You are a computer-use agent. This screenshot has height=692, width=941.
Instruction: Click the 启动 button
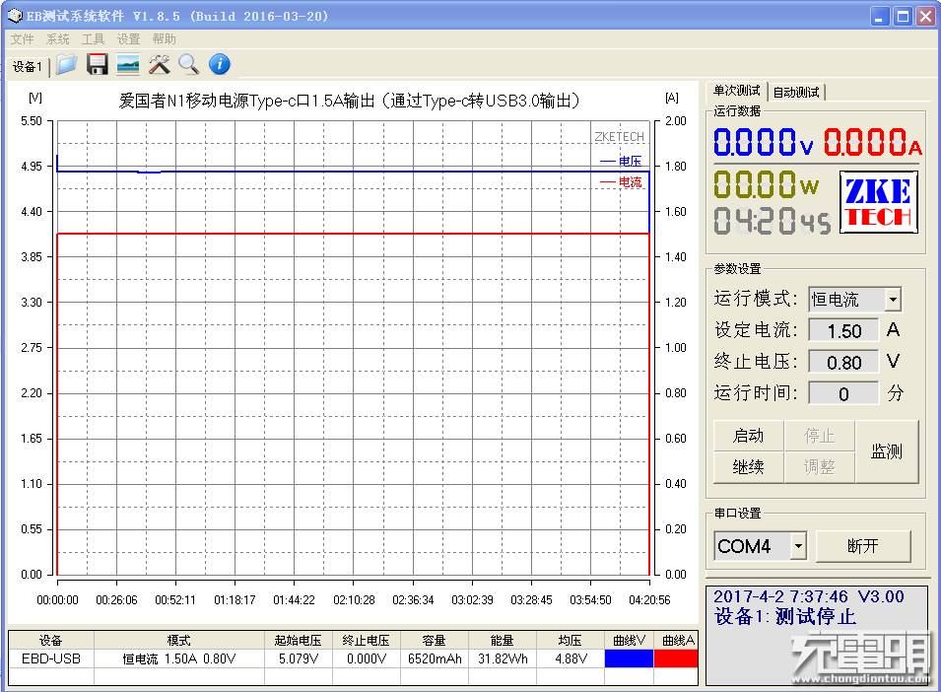pos(748,436)
